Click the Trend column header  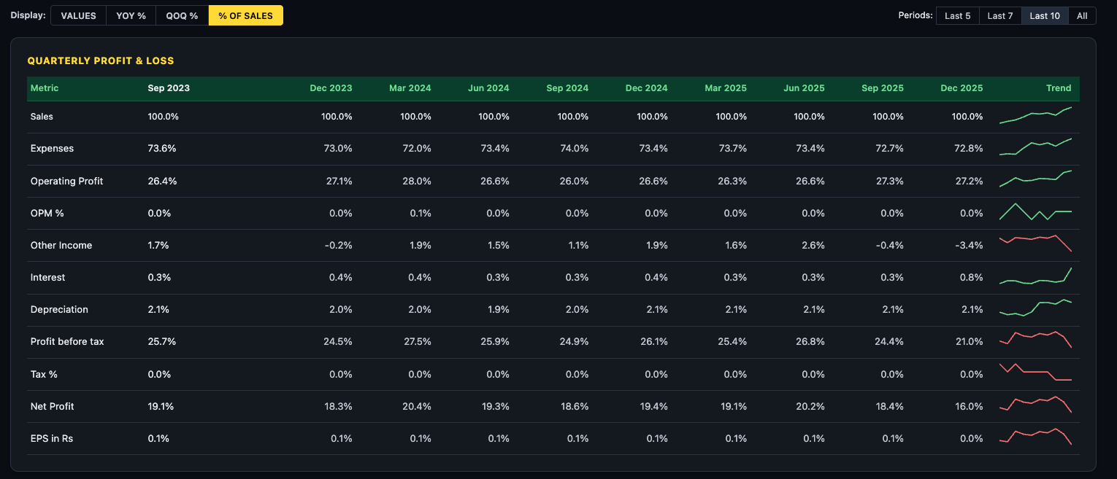(1059, 87)
